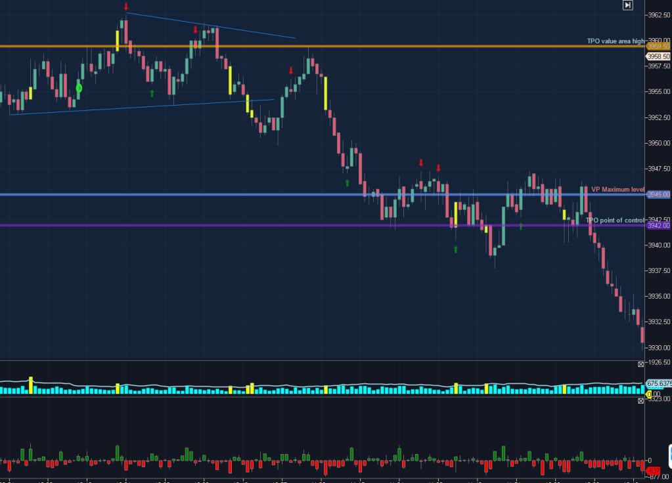Select the lower ascending blue trendline
Image resolution: width=672 pixels, height=483 pixels.
click(x=141, y=107)
